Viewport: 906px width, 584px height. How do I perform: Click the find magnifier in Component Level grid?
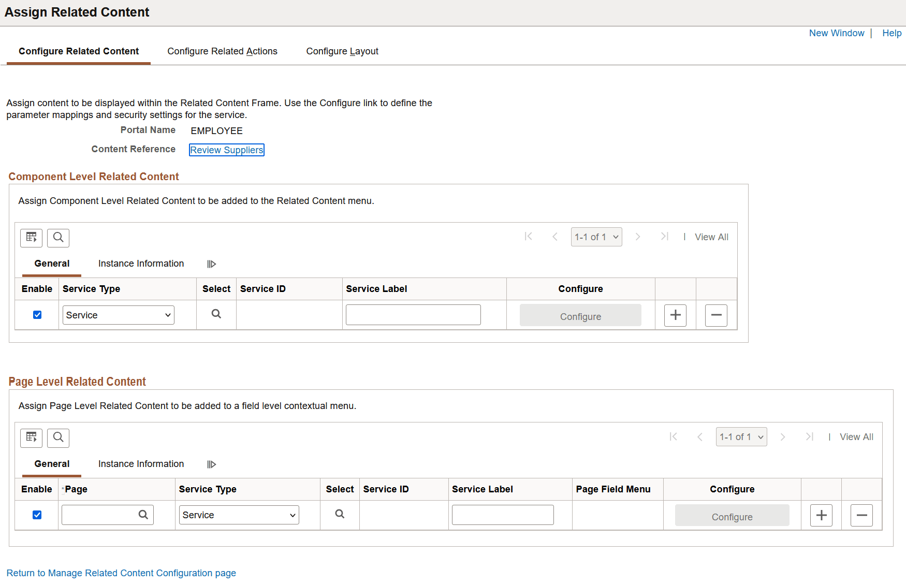pos(58,238)
